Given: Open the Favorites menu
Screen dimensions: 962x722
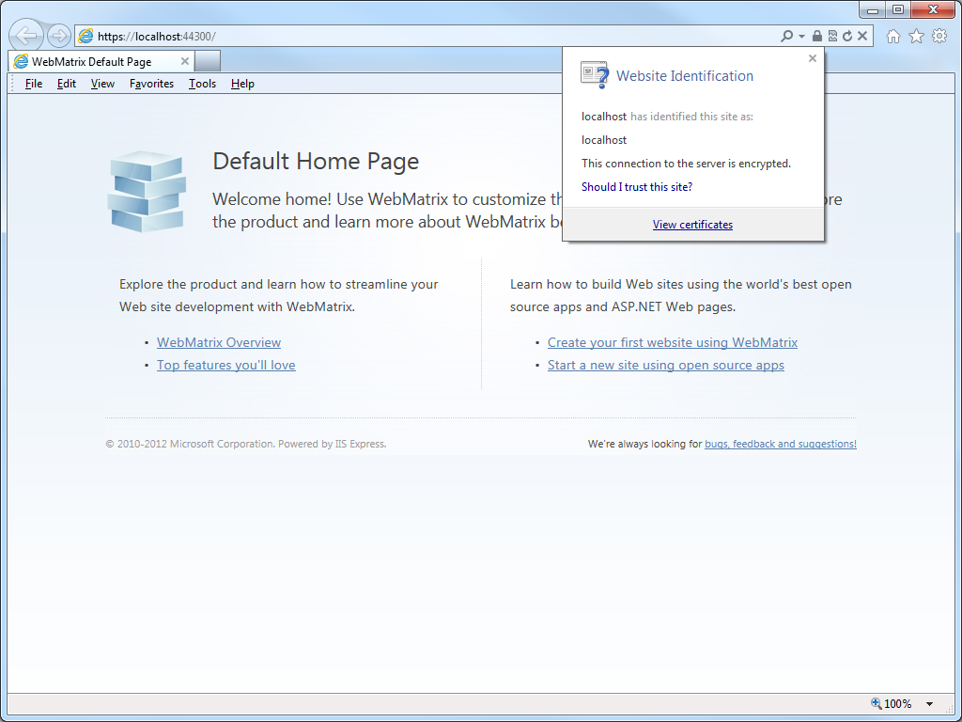Looking at the screenshot, I should pyautogui.click(x=151, y=84).
